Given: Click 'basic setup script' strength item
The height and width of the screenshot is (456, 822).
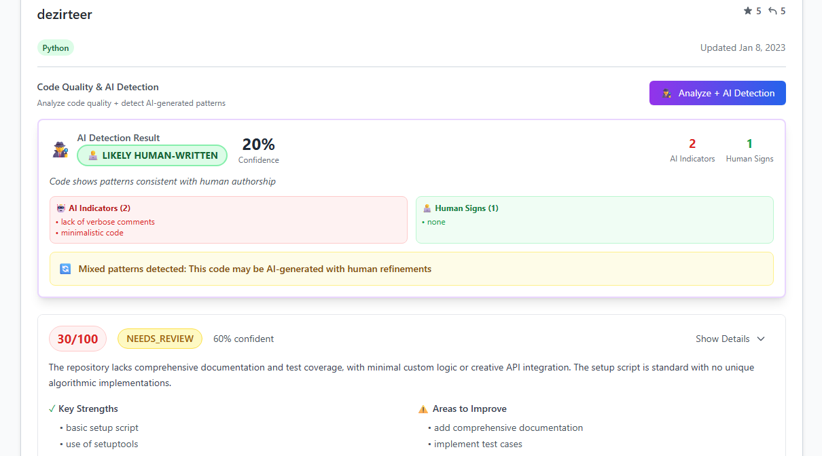Looking at the screenshot, I should (102, 427).
